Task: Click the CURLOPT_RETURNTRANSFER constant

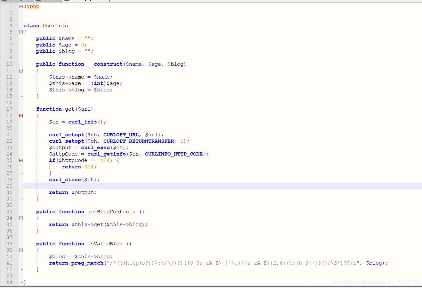Action: click(139, 141)
